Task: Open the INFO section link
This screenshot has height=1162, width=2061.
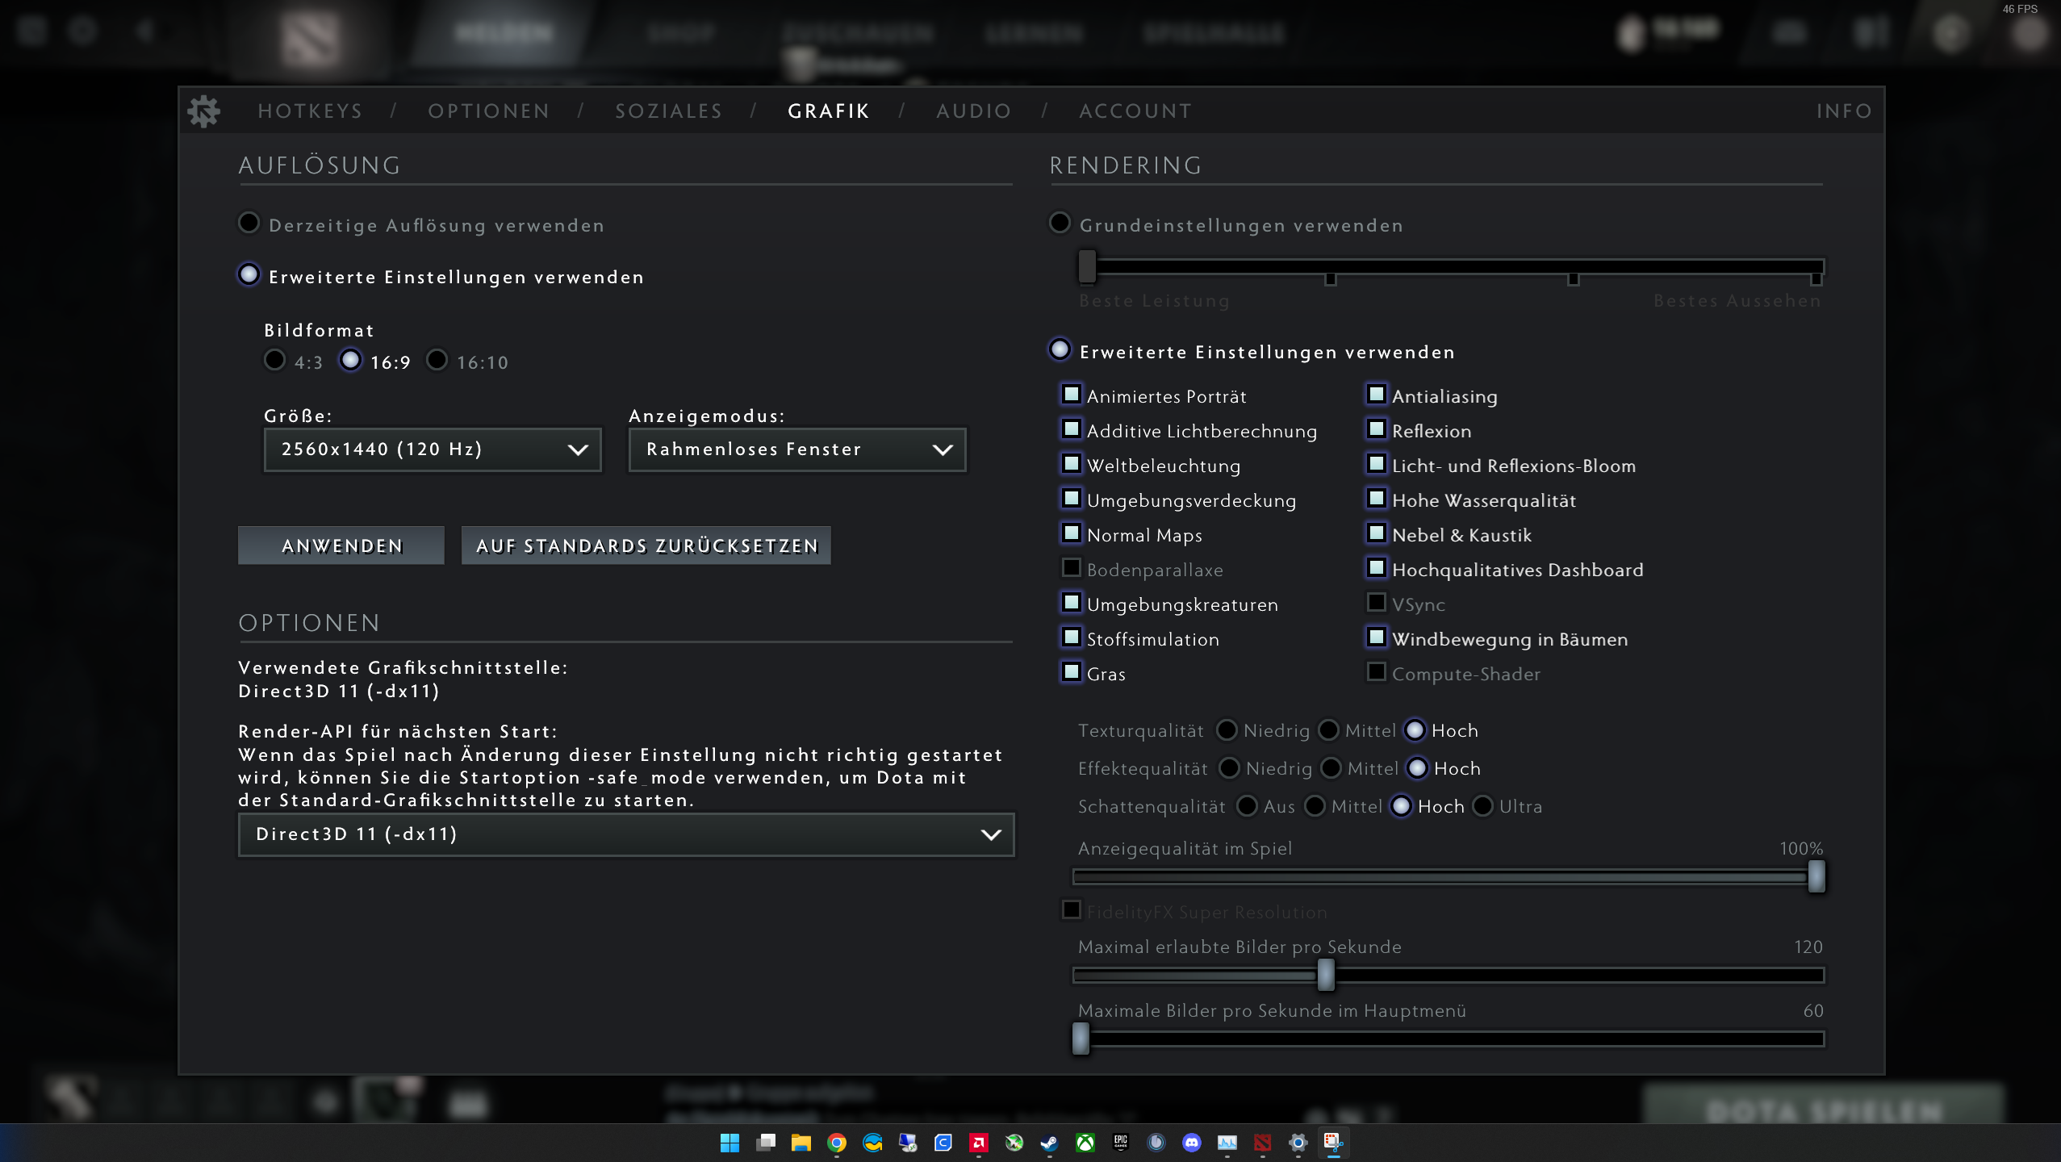Action: [1843, 111]
